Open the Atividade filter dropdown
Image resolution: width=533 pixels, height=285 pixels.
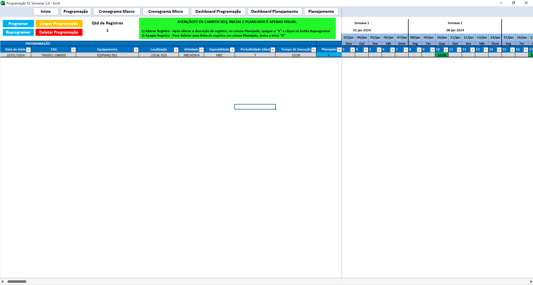tap(202, 50)
